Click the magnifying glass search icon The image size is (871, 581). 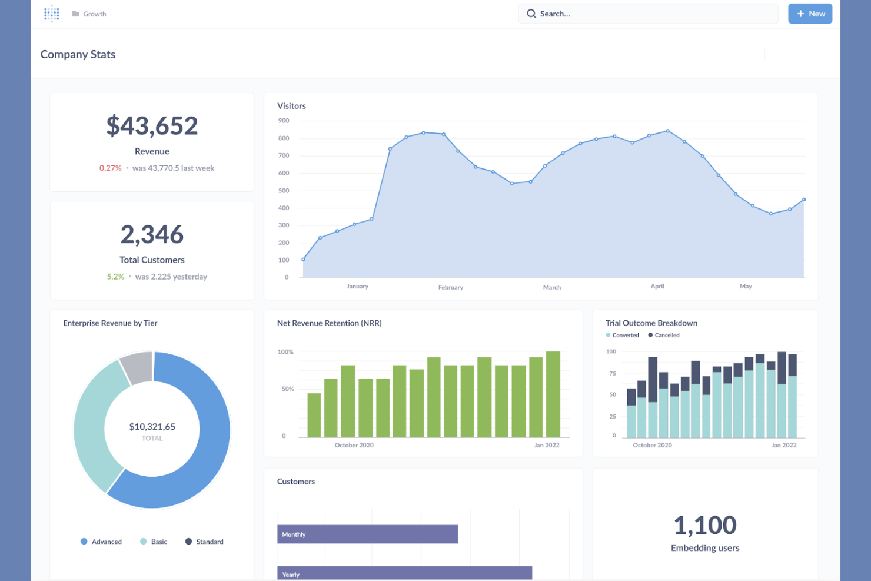point(531,13)
